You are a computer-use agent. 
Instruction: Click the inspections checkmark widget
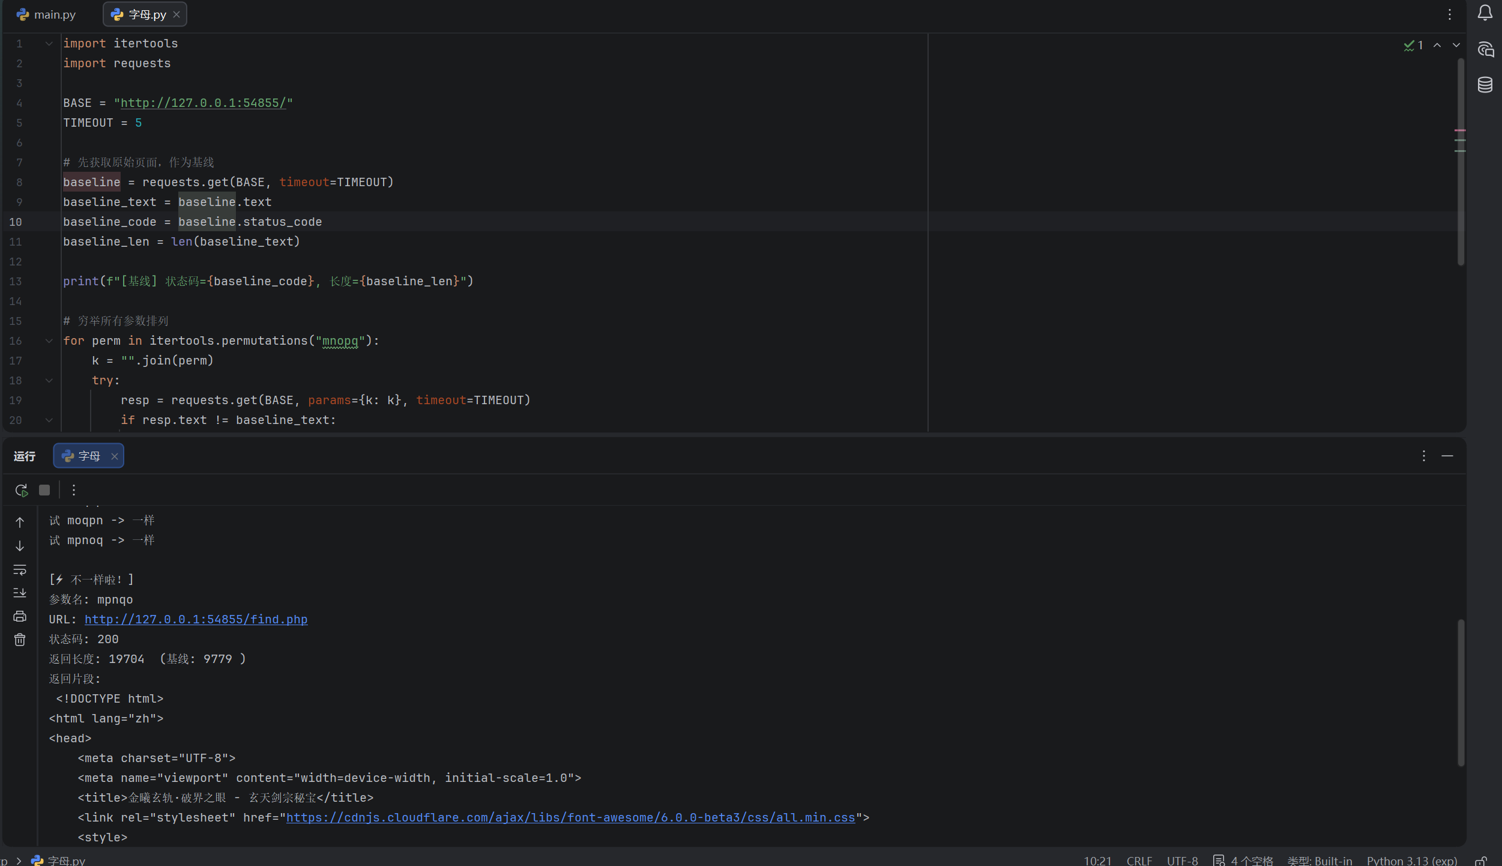(x=1413, y=46)
